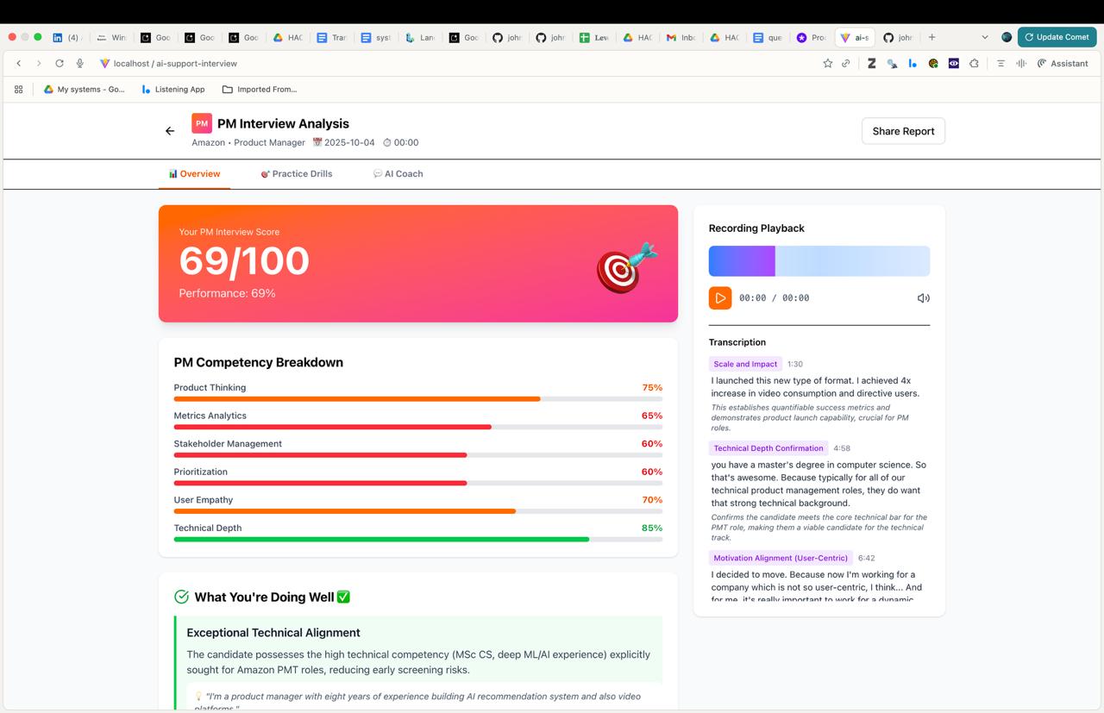Open the Imported From bookmarks folder

[260, 89]
